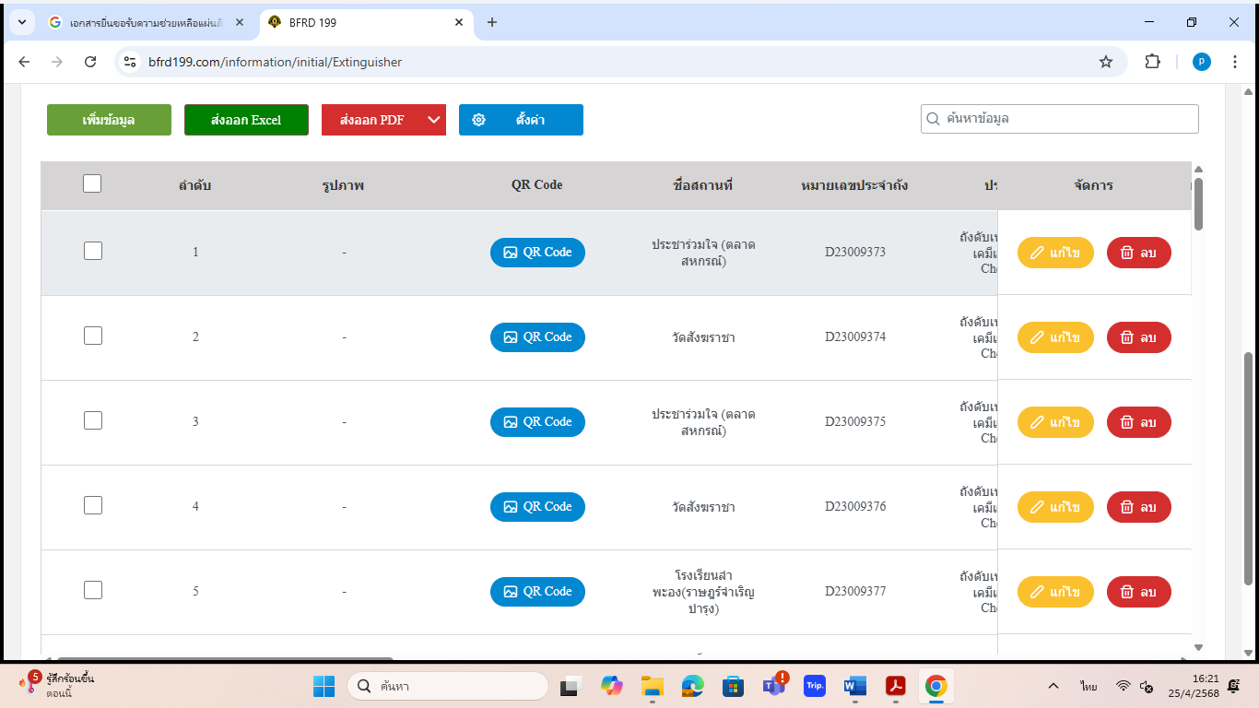Open Adobe Acrobat from taskbar
The height and width of the screenshot is (708, 1259).
[x=896, y=686]
